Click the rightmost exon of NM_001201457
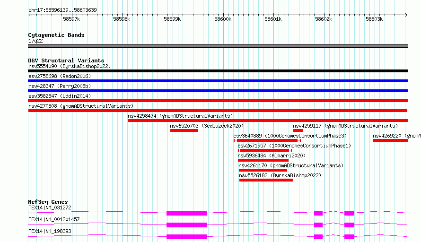 tap(349, 225)
